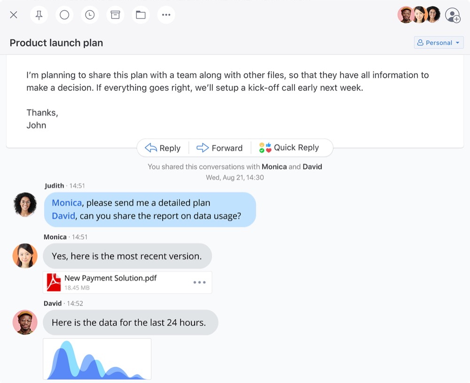This screenshot has height=383, width=470.
Task: Close the conversation with the X icon
Action: coord(14,15)
